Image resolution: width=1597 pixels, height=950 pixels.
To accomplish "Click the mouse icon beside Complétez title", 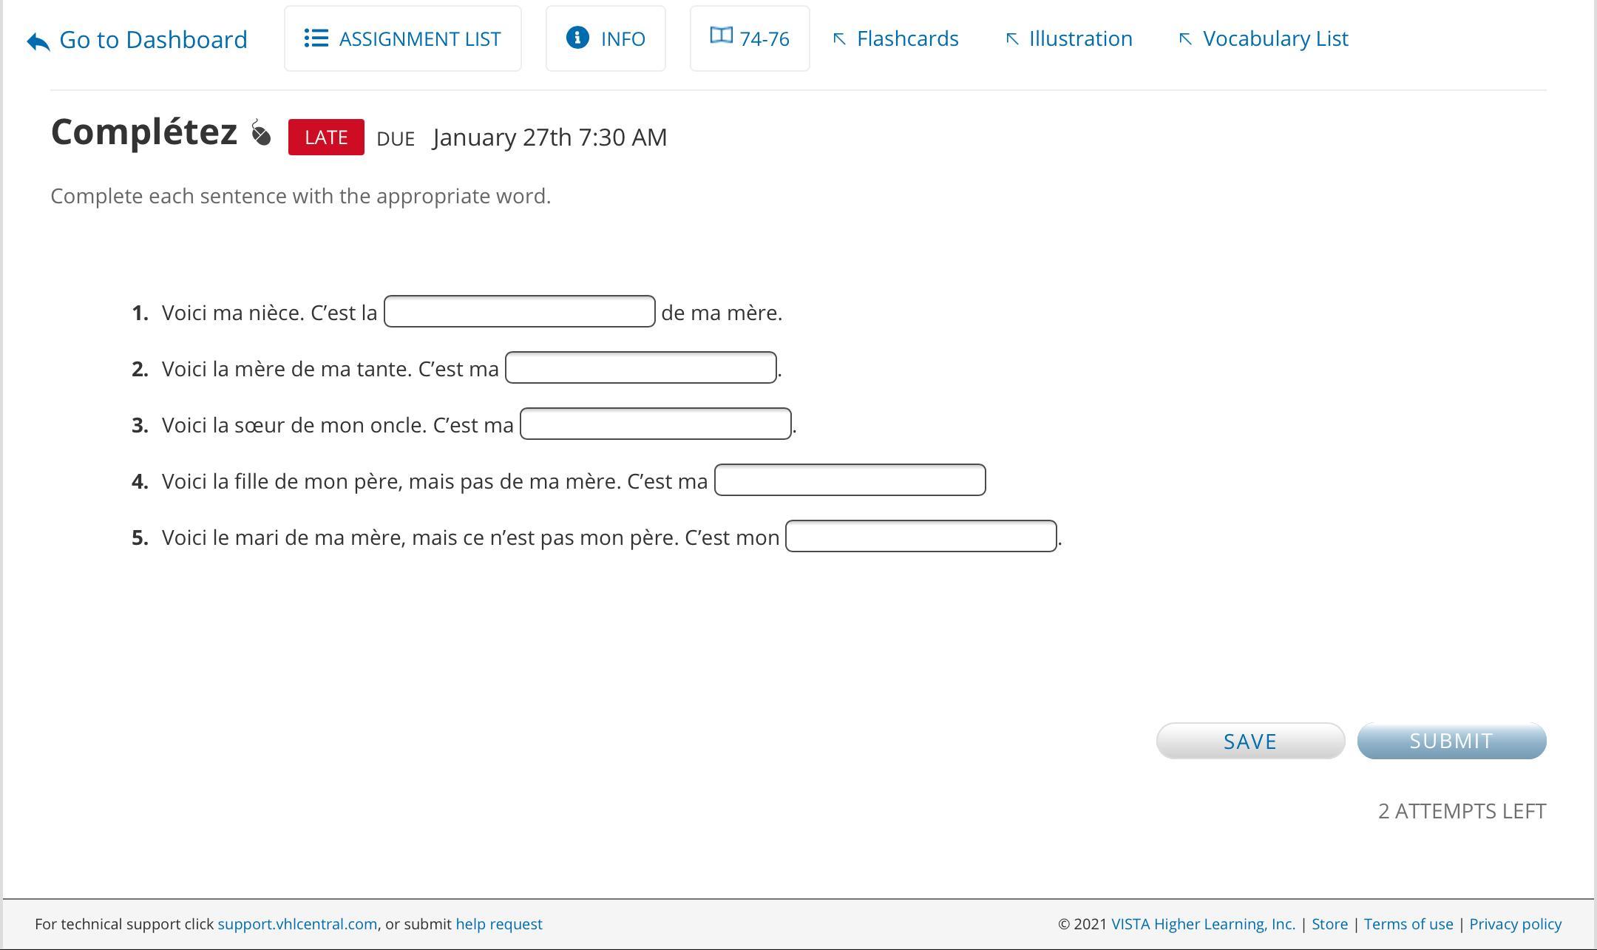I will point(260,133).
